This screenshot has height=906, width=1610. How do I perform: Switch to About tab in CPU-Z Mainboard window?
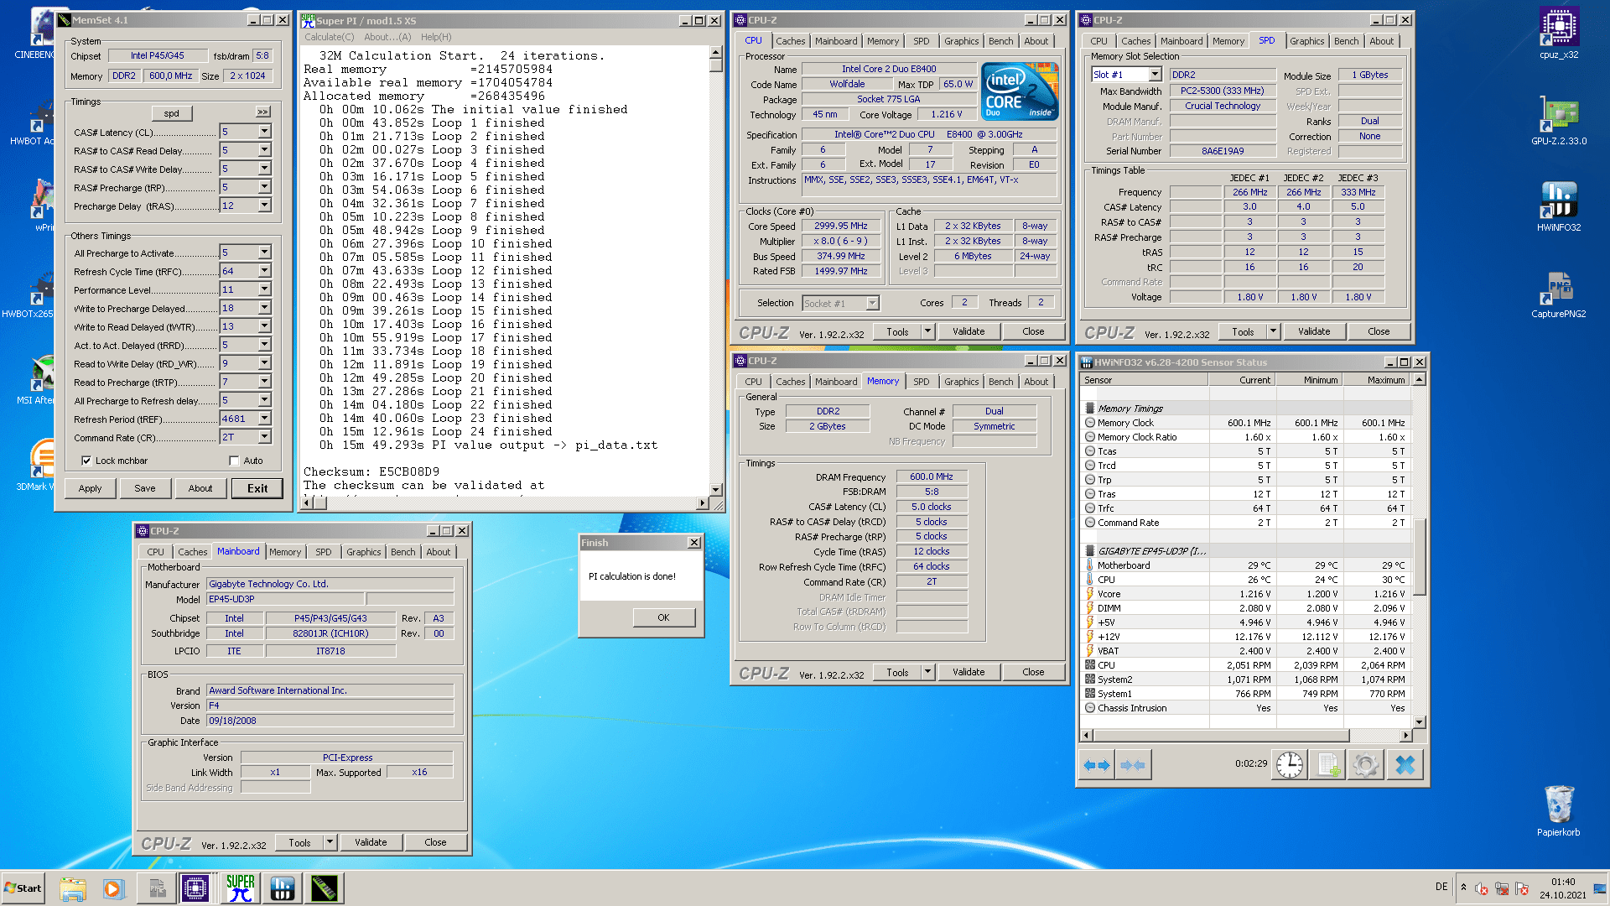438,552
